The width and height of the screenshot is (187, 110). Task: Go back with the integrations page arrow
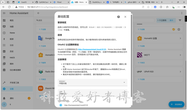[38, 13]
